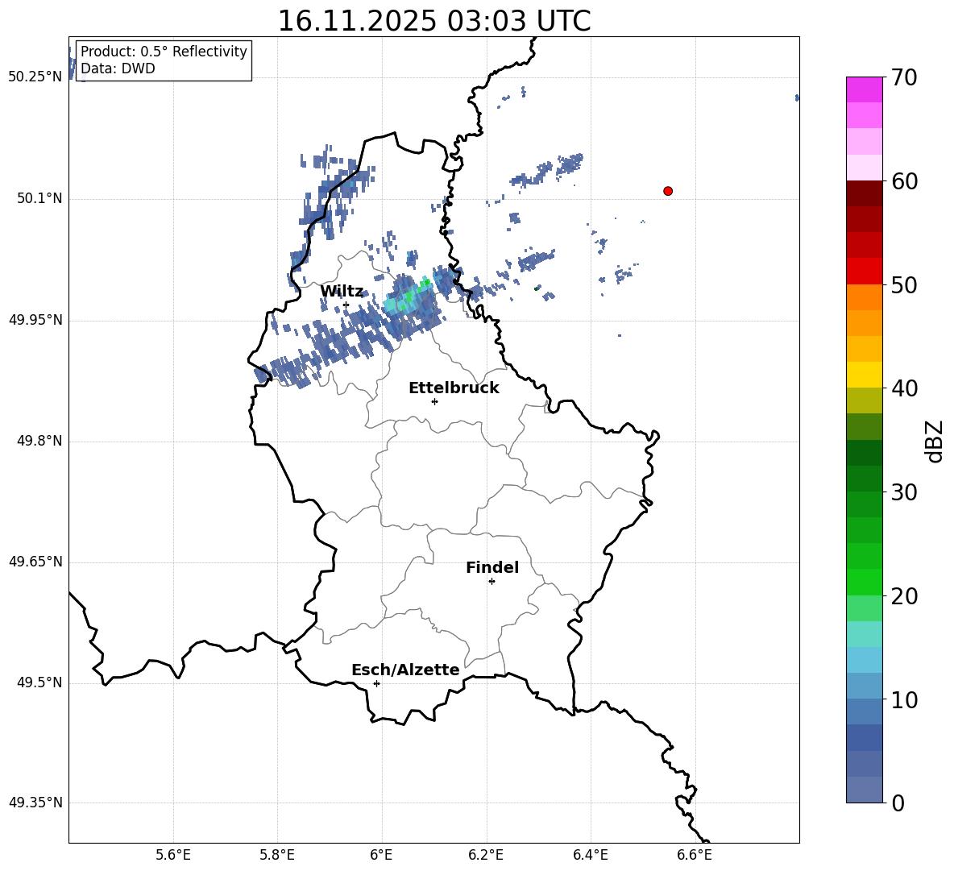954x871 pixels.
Task: Click the 50.1°N latitude label
Action: point(39,199)
